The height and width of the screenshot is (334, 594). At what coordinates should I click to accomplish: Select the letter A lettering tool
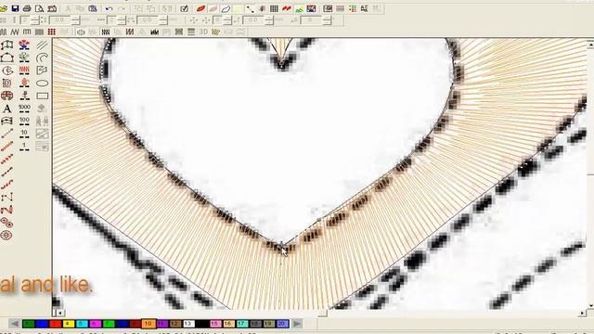[x=6, y=109]
